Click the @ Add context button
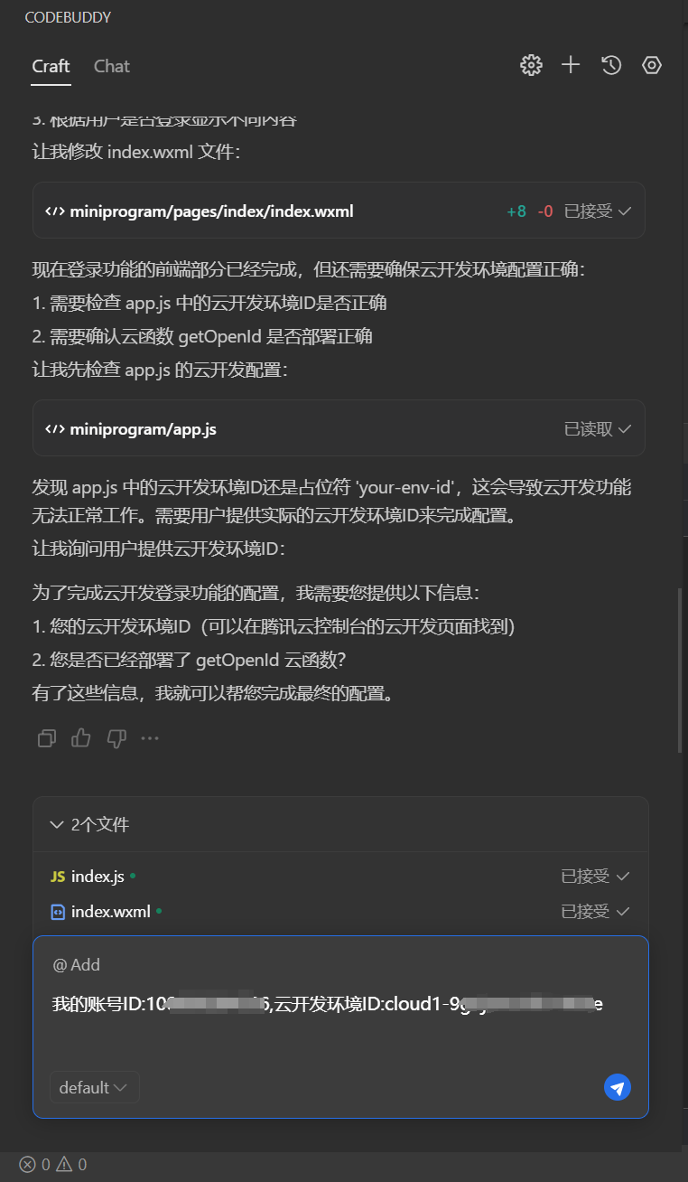The image size is (688, 1182). (x=76, y=965)
